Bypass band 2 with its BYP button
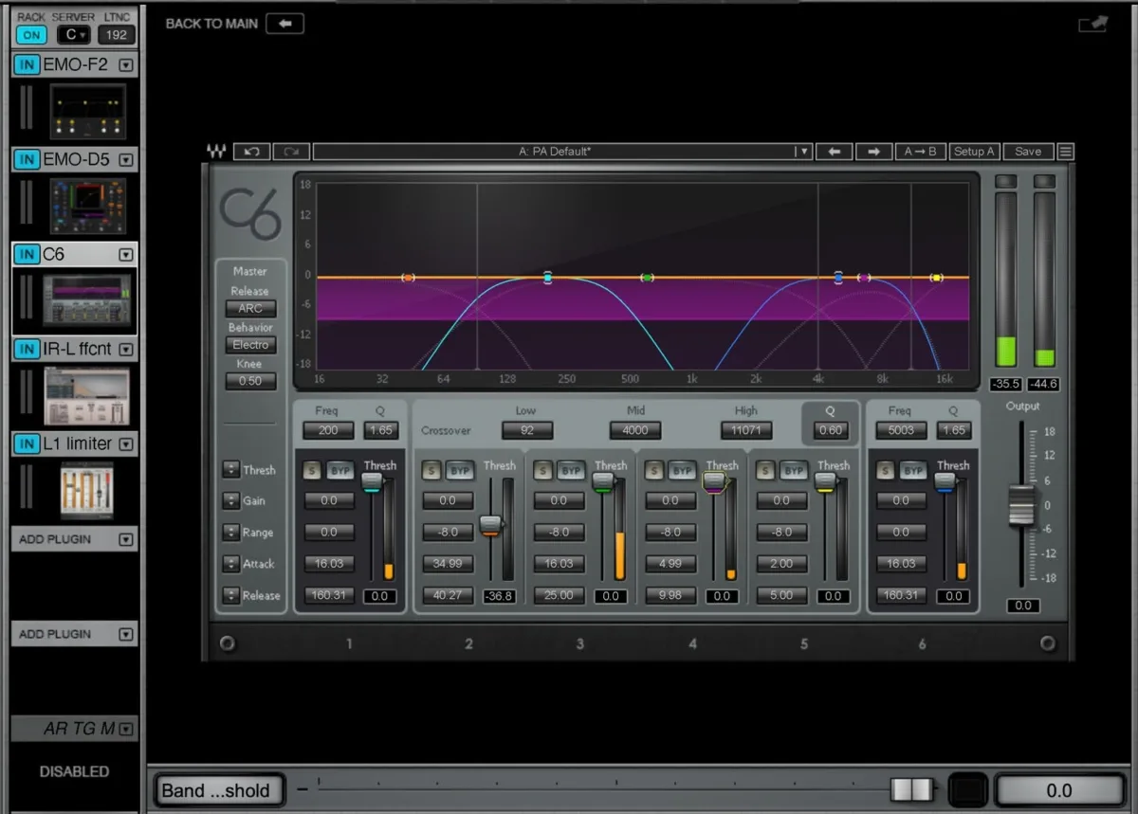This screenshot has height=814, width=1138. [x=459, y=470]
